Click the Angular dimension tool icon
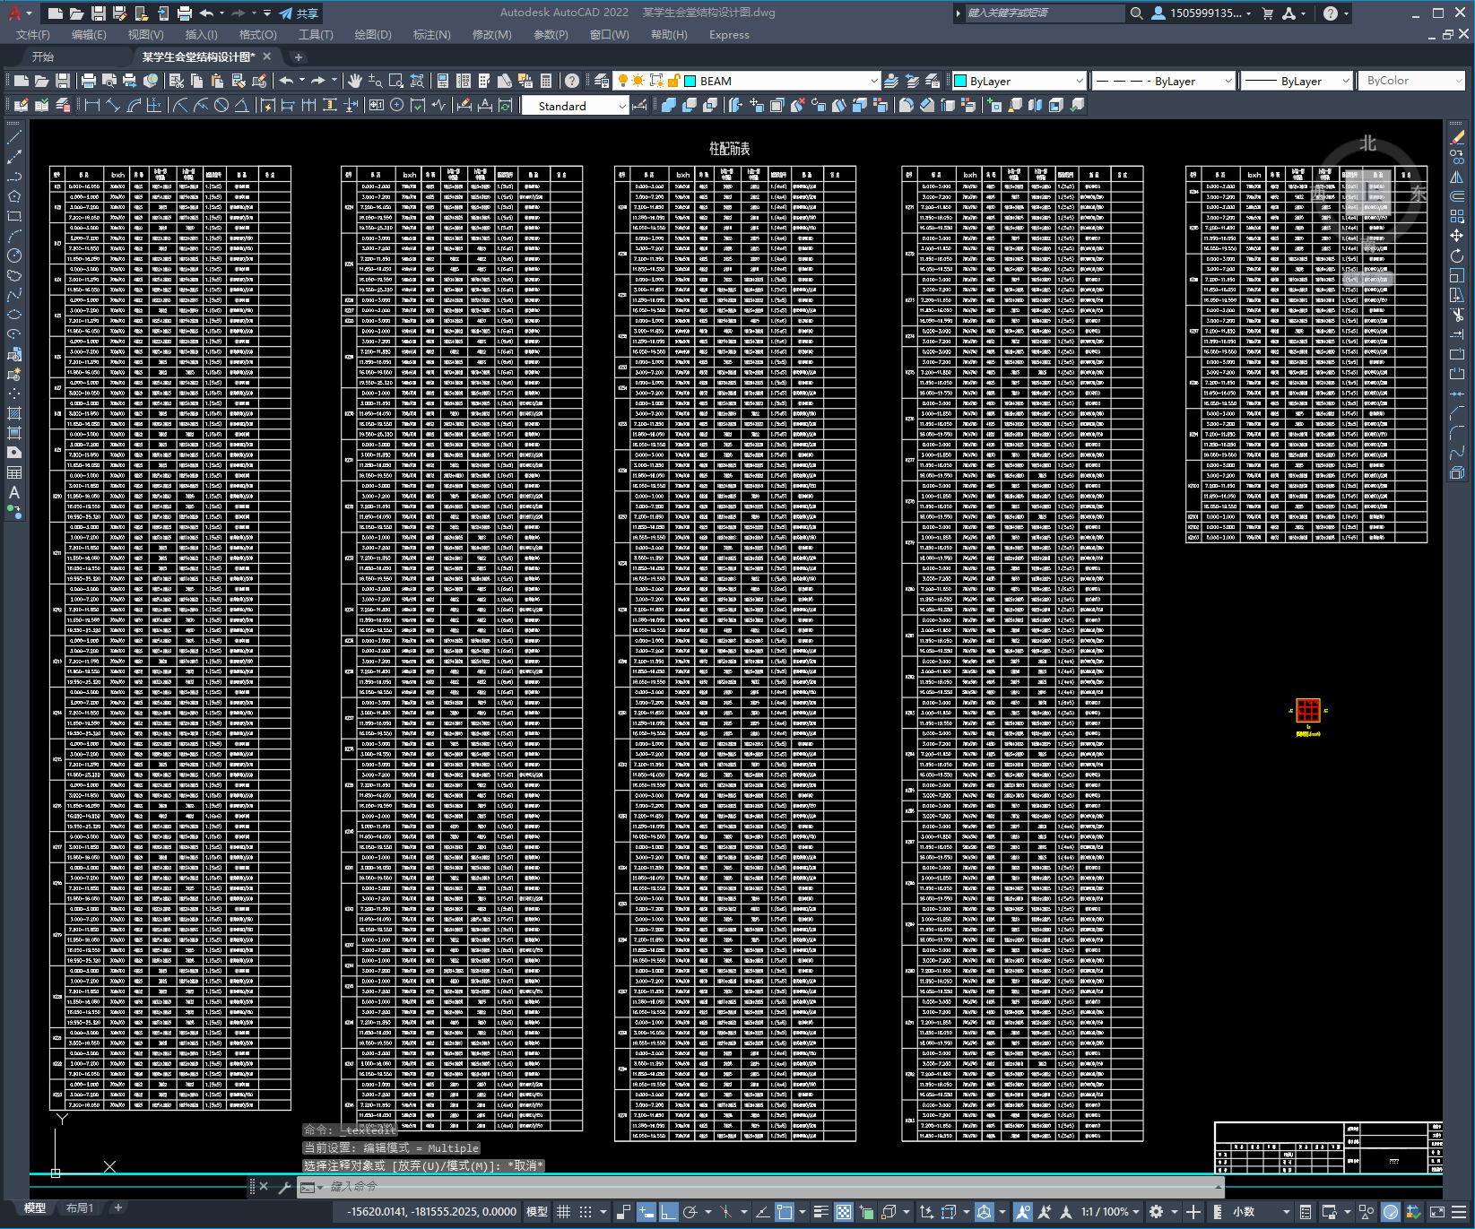 (241, 106)
